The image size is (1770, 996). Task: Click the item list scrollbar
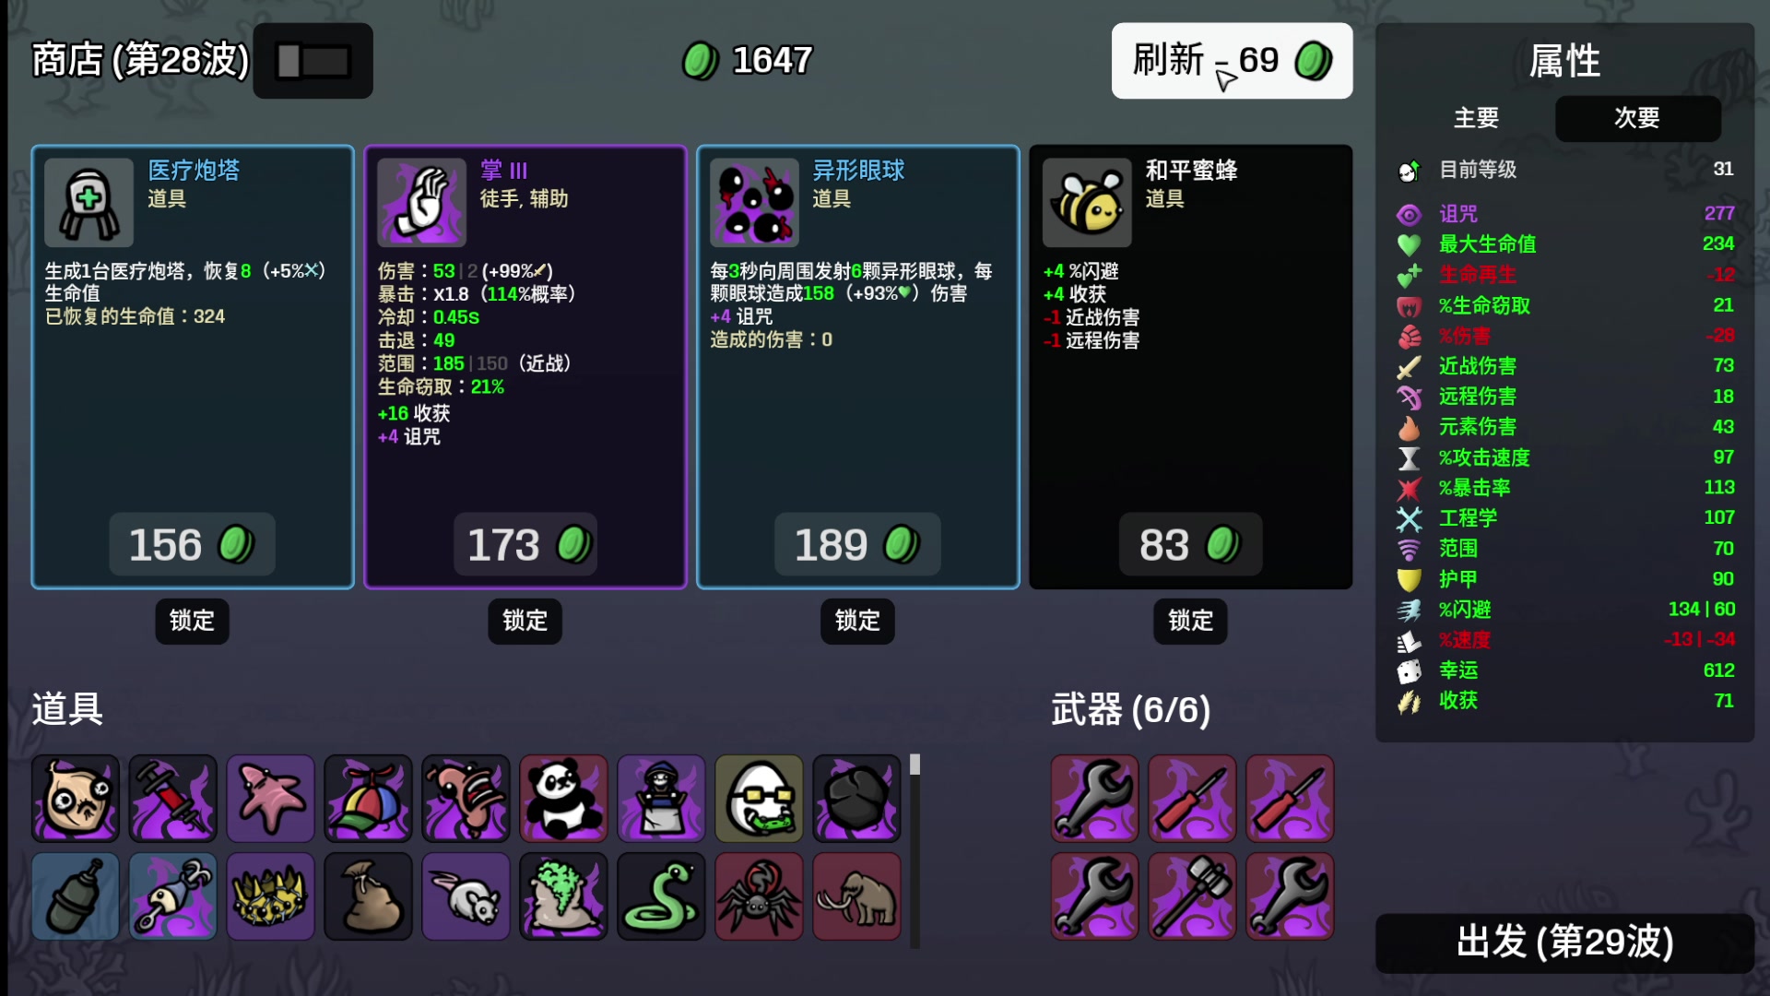pyautogui.click(x=914, y=851)
